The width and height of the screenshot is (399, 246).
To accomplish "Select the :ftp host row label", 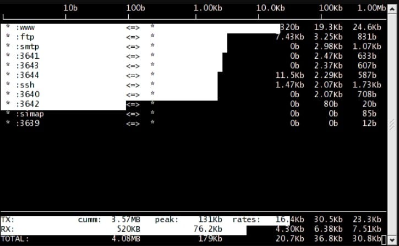I will pos(25,37).
